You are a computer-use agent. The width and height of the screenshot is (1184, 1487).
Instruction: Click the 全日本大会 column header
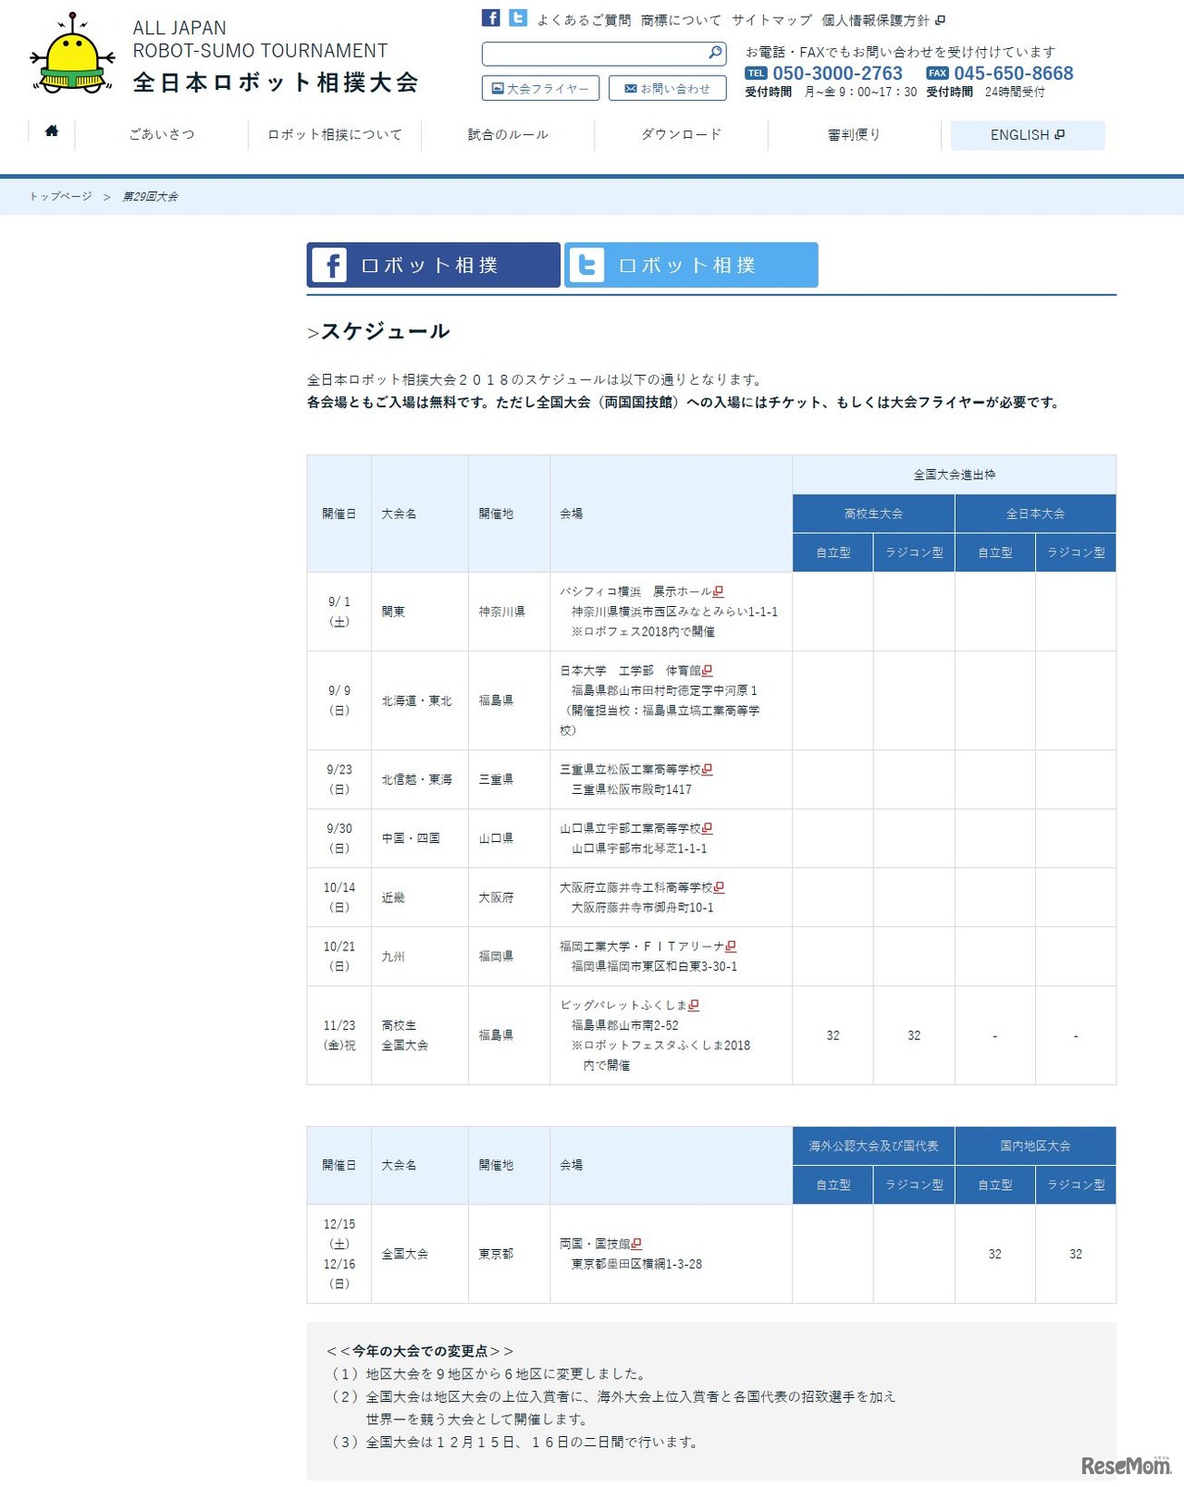1035,514
